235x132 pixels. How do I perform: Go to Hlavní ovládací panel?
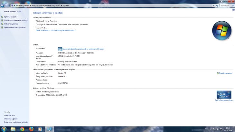[x=13, y=12]
